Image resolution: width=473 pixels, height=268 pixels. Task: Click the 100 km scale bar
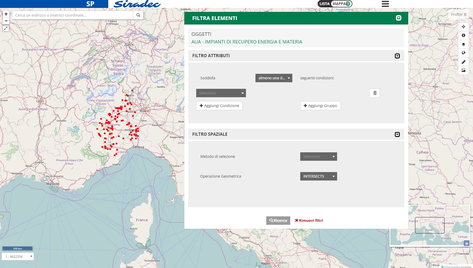coord(17,248)
